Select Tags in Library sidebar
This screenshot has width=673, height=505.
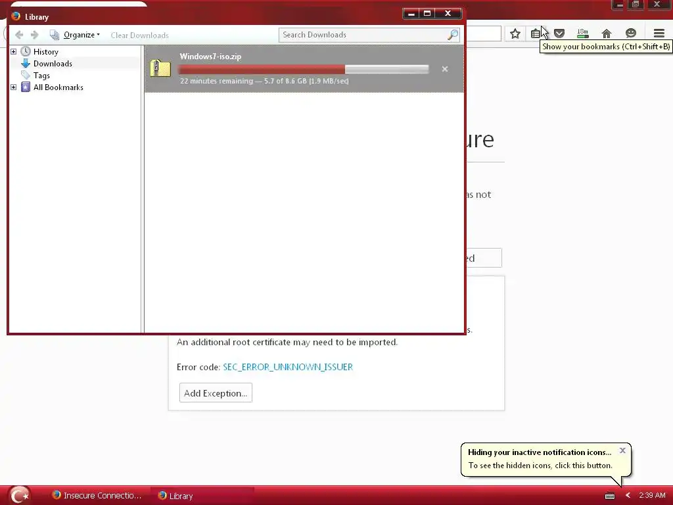pos(41,76)
